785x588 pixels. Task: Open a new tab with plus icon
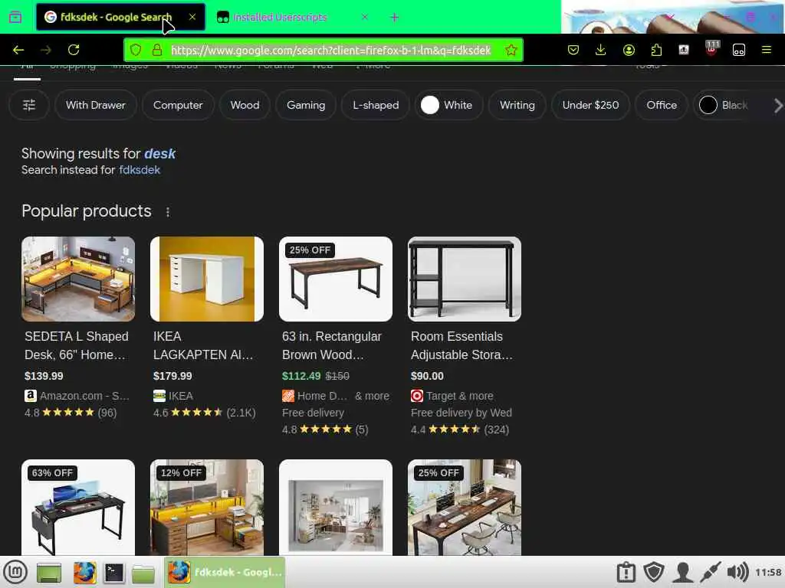pyautogui.click(x=395, y=18)
